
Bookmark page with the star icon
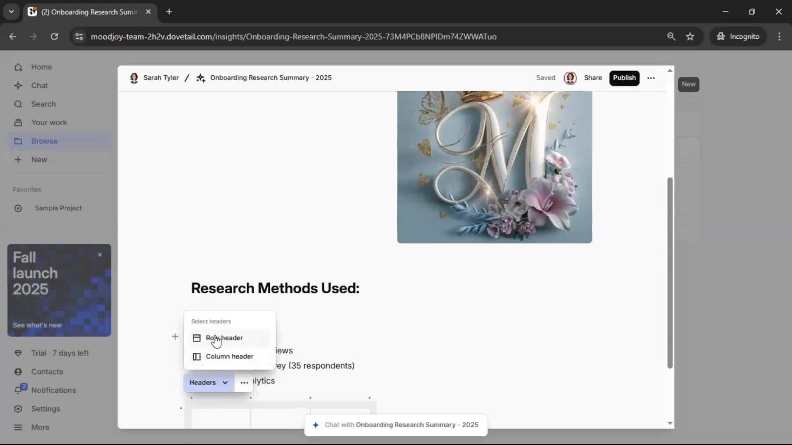[x=690, y=37]
